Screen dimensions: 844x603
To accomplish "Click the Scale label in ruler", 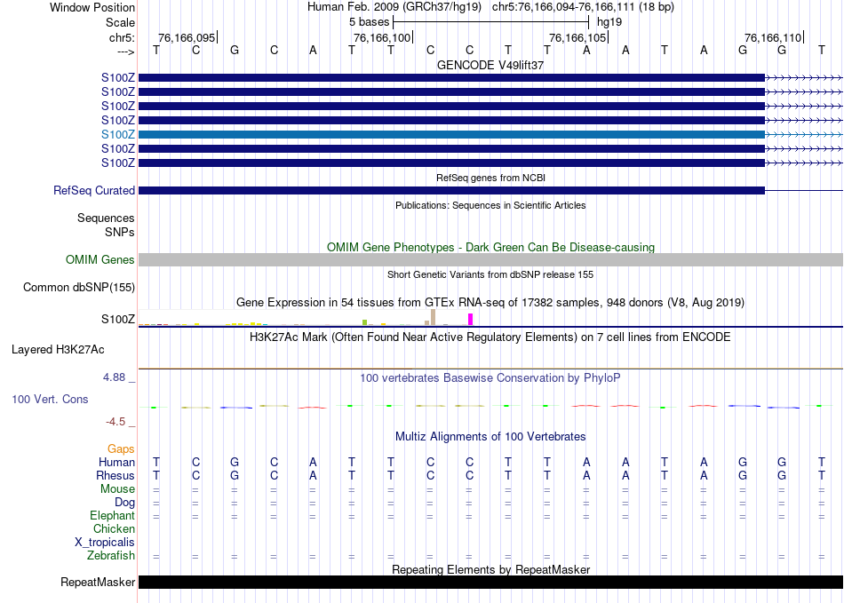I will tap(121, 22).
